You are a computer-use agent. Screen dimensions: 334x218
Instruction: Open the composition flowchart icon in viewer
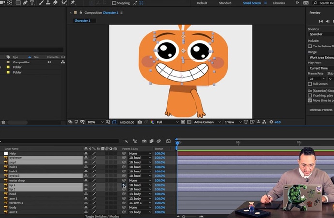tap(264, 122)
